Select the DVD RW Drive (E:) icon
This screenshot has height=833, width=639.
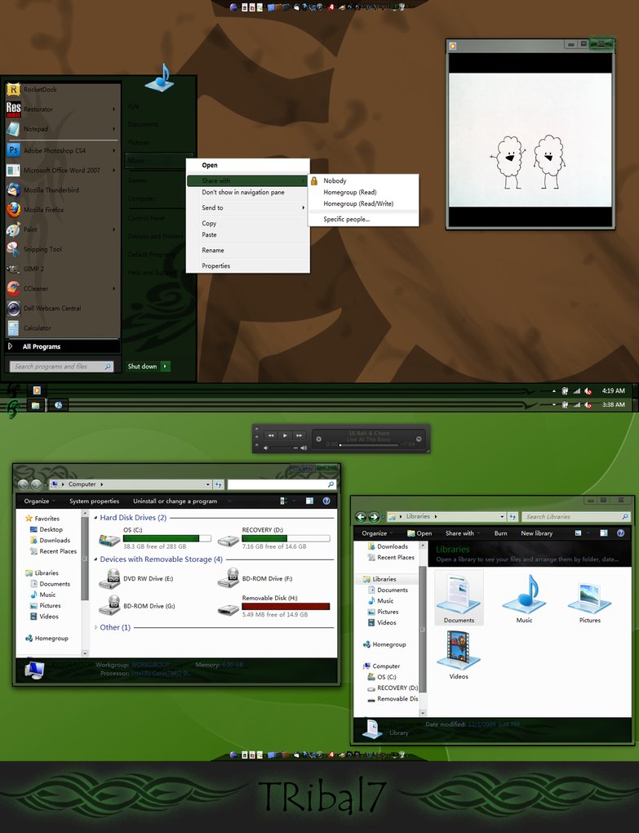(110, 579)
